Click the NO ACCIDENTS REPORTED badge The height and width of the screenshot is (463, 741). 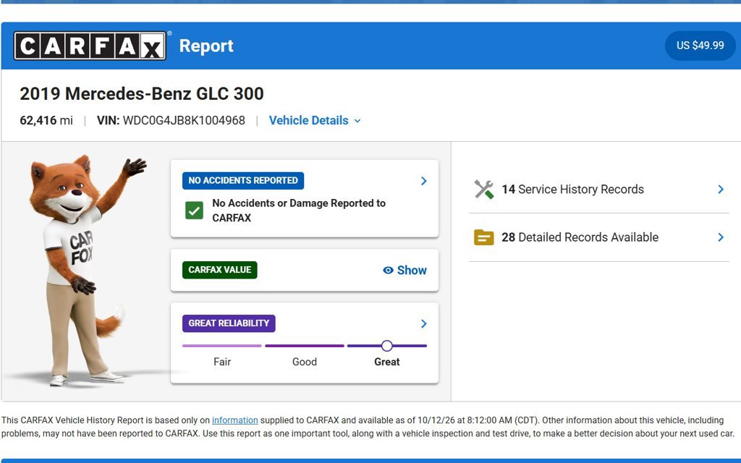pyautogui.click(x=243, y=180)
